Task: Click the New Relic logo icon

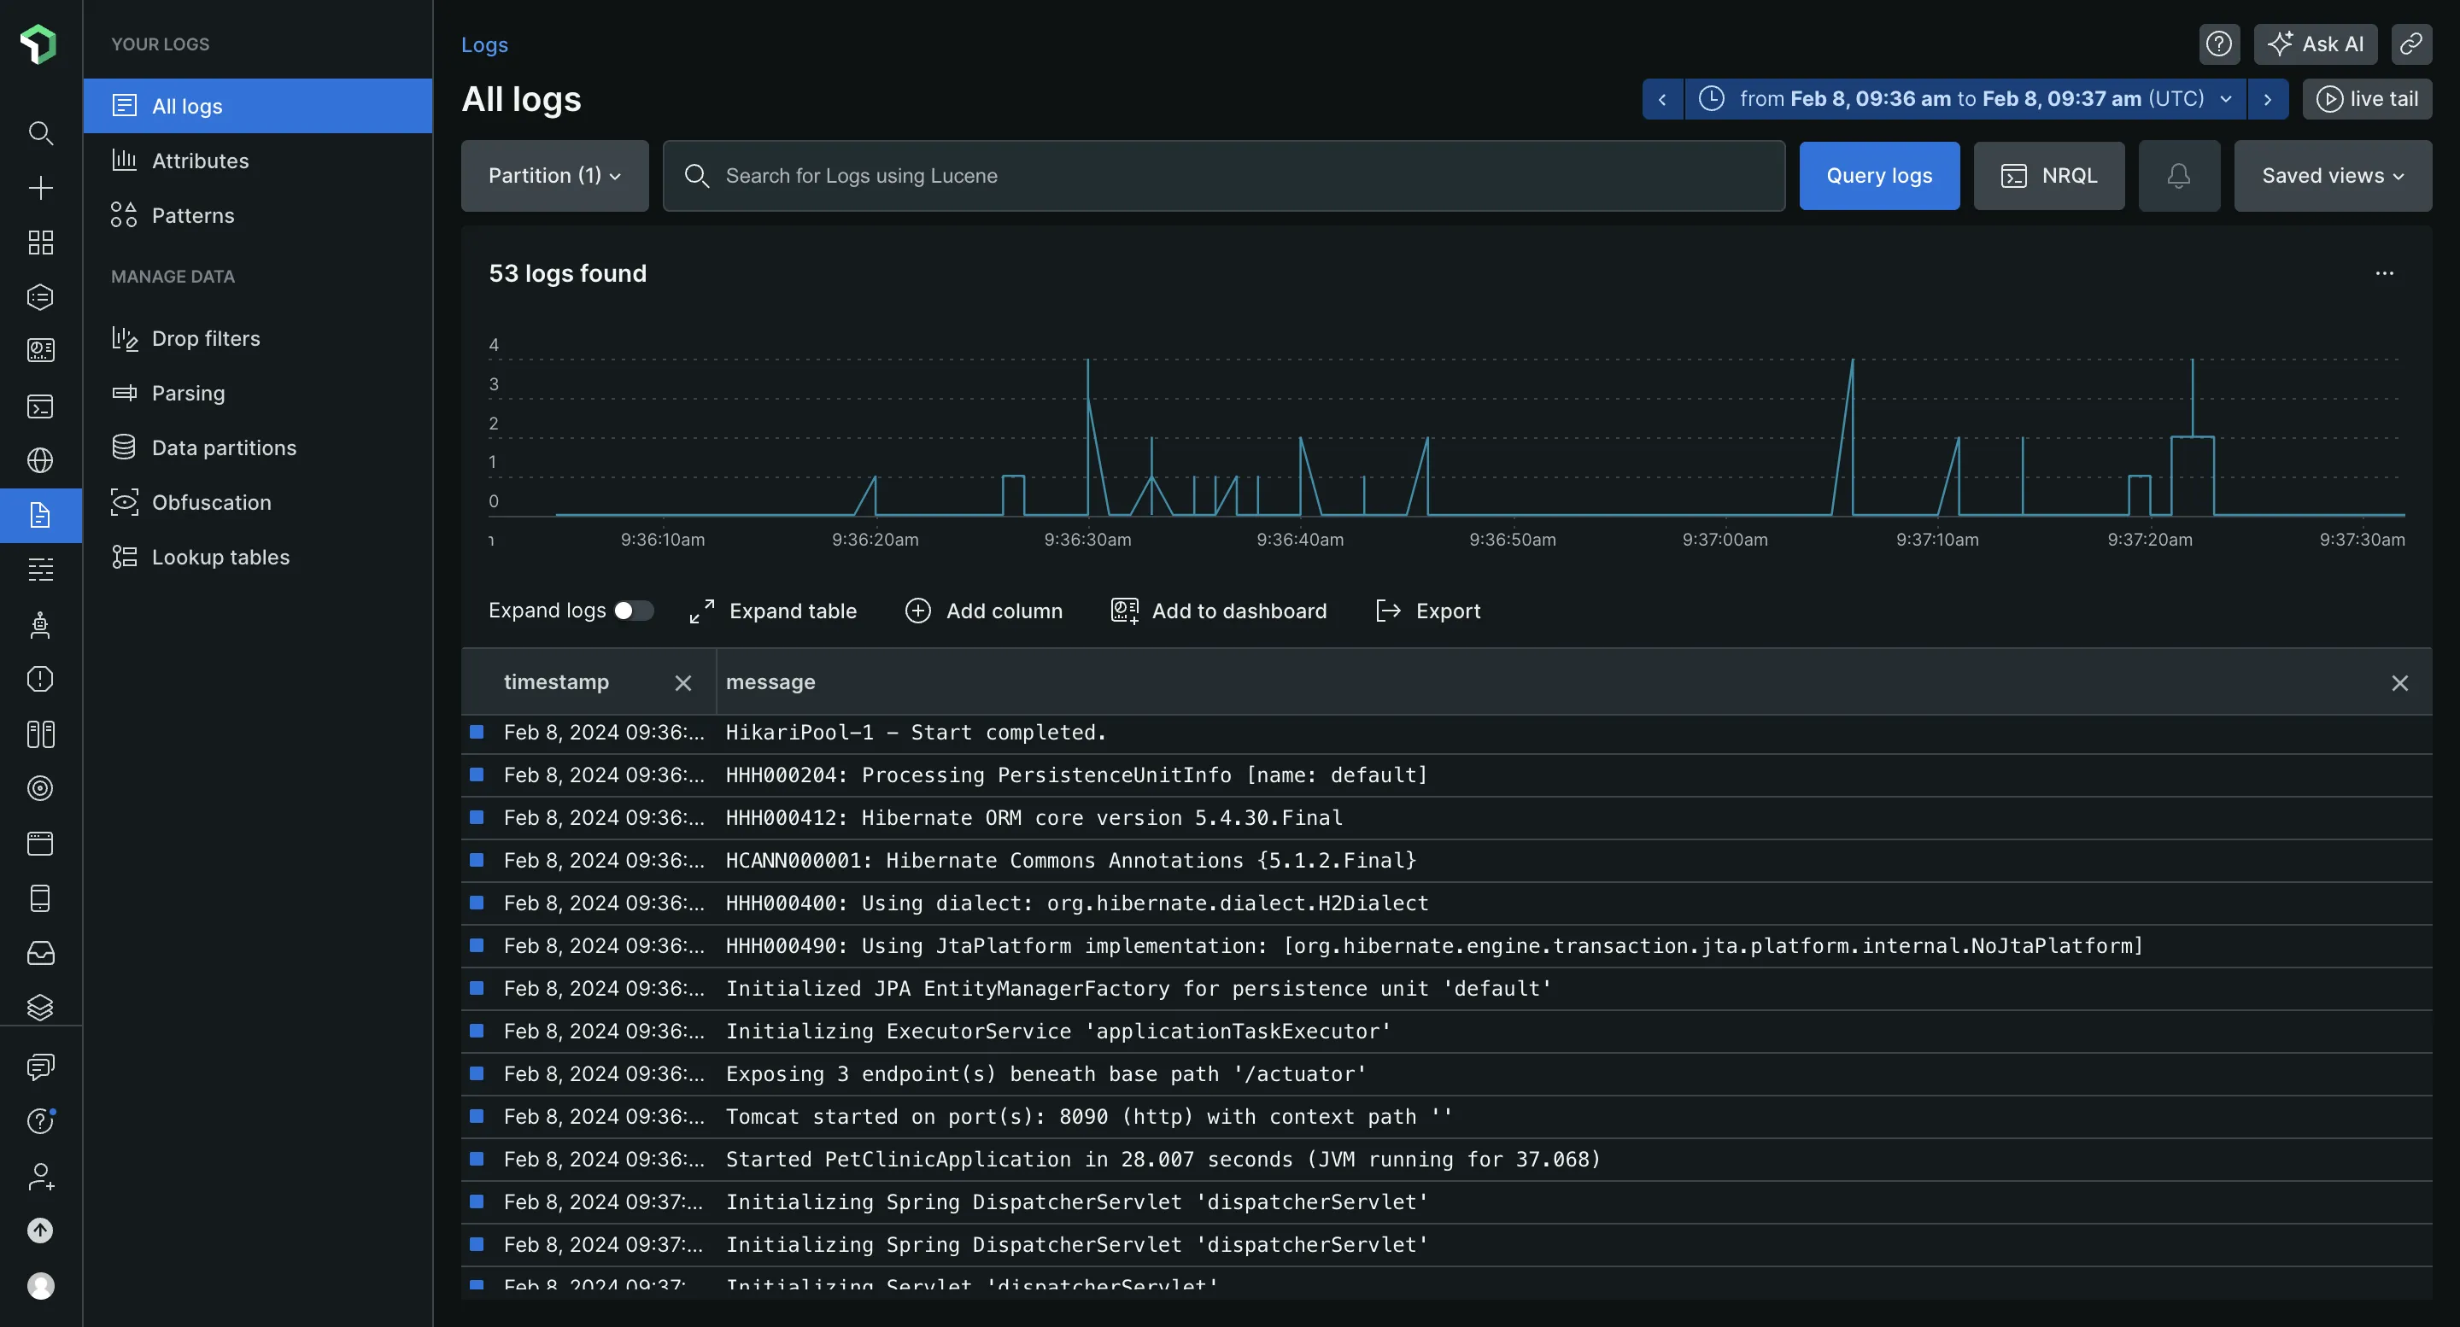Action: pos(39,44)
